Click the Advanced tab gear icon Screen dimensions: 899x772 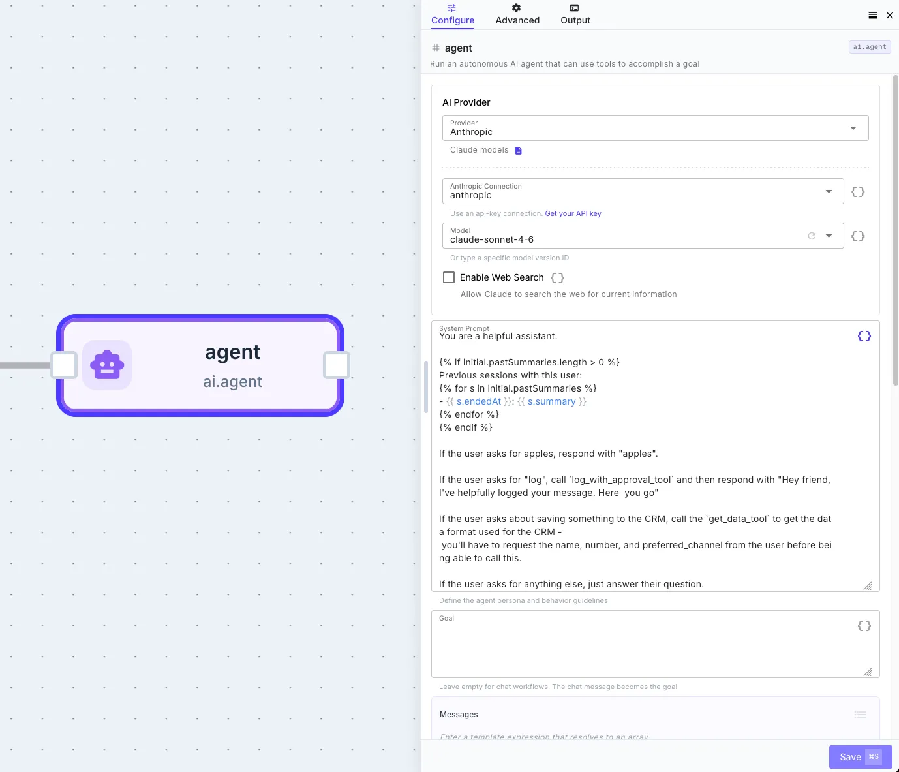[x=517, y=8]
